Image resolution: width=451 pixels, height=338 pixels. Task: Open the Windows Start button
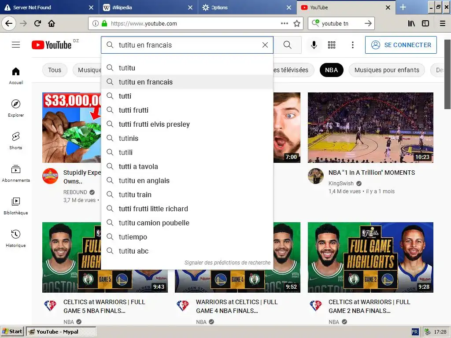12,332
